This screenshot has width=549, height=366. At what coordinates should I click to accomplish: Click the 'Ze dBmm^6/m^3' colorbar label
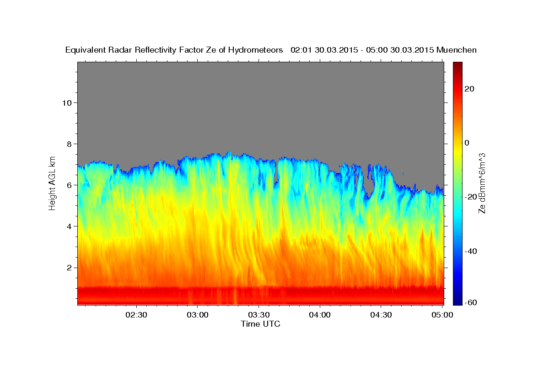[x=482, y=183]
